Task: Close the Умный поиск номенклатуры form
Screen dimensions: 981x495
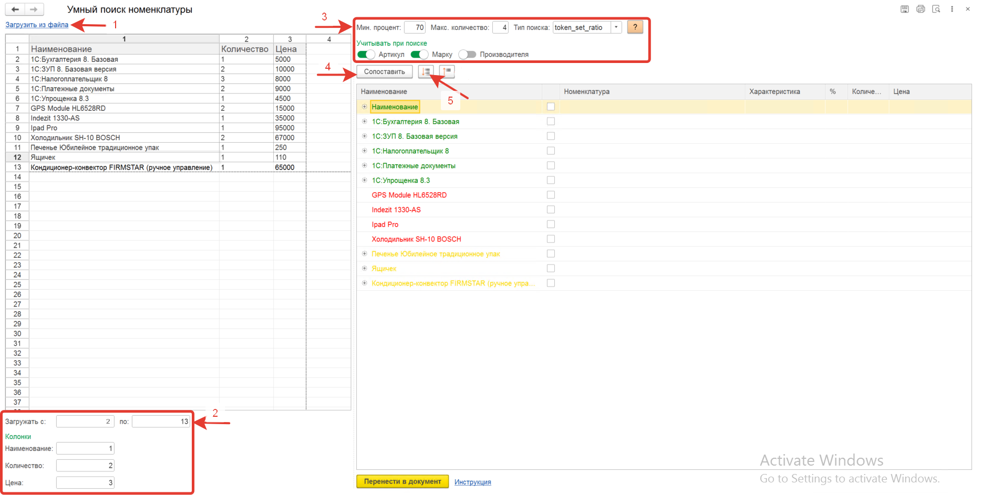Action: pos(968,9)
